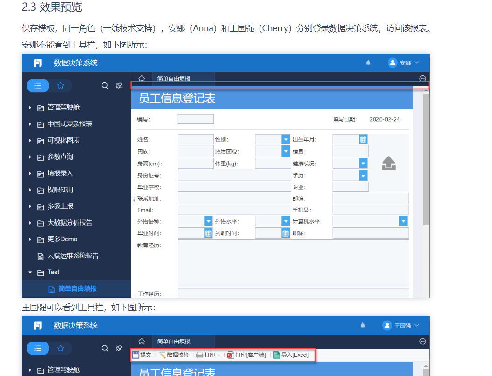Screen dimensions: 492x376
Task: Open the 到职时间 calendar picker
Action: [286, 233]
